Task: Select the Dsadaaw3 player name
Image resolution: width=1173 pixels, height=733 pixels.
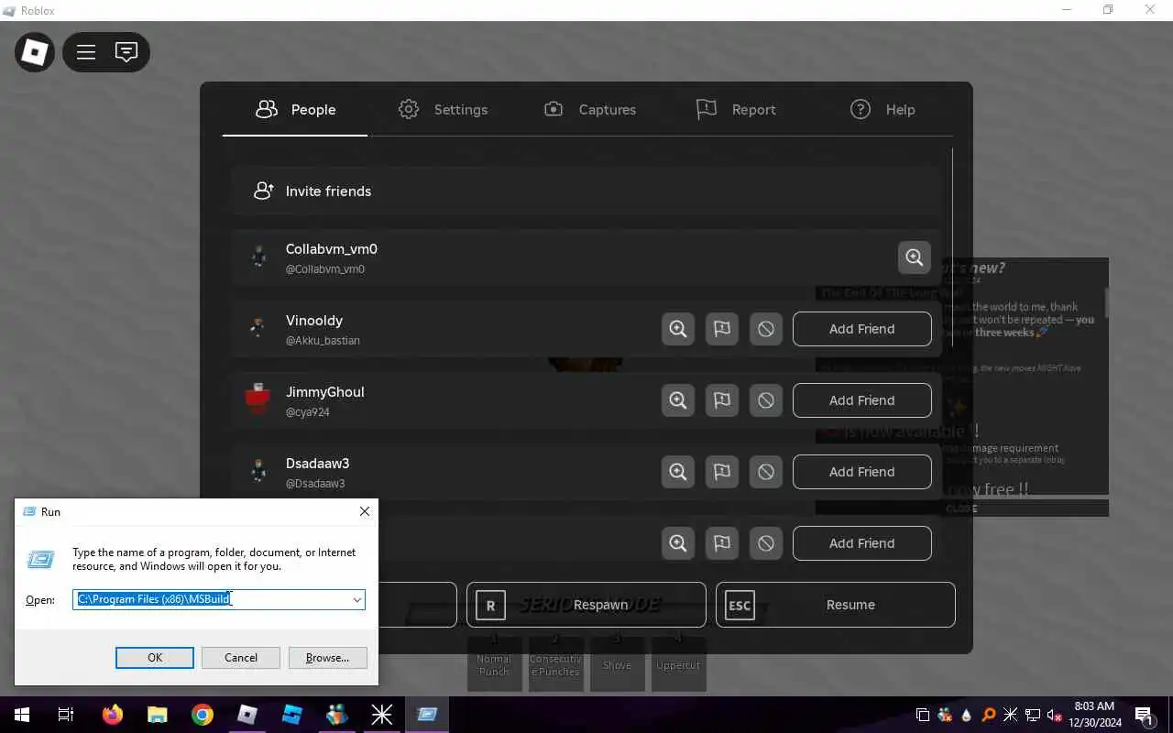Action: pyautogui.click(x=318, y=464)
